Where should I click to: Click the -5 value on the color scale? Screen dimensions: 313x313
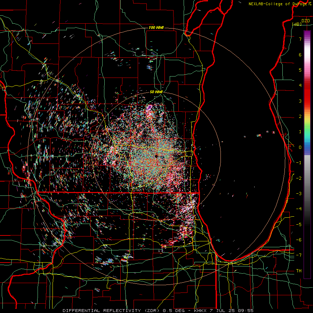pos(299,224)
